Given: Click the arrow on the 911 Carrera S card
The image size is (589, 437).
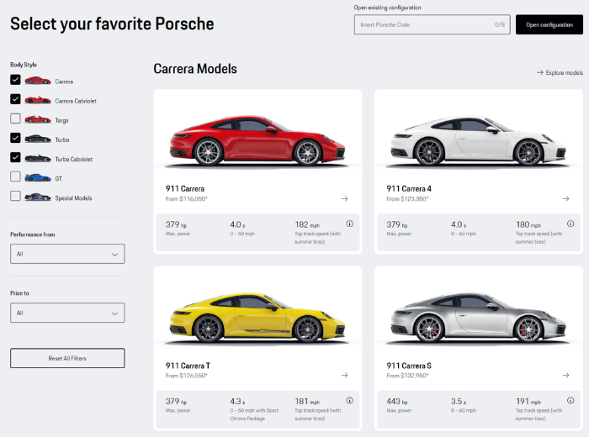Looking at the screenshot, I should (565, 375).
